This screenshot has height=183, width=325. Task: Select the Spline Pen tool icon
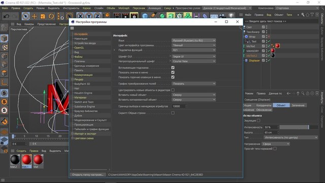point(153,16)
